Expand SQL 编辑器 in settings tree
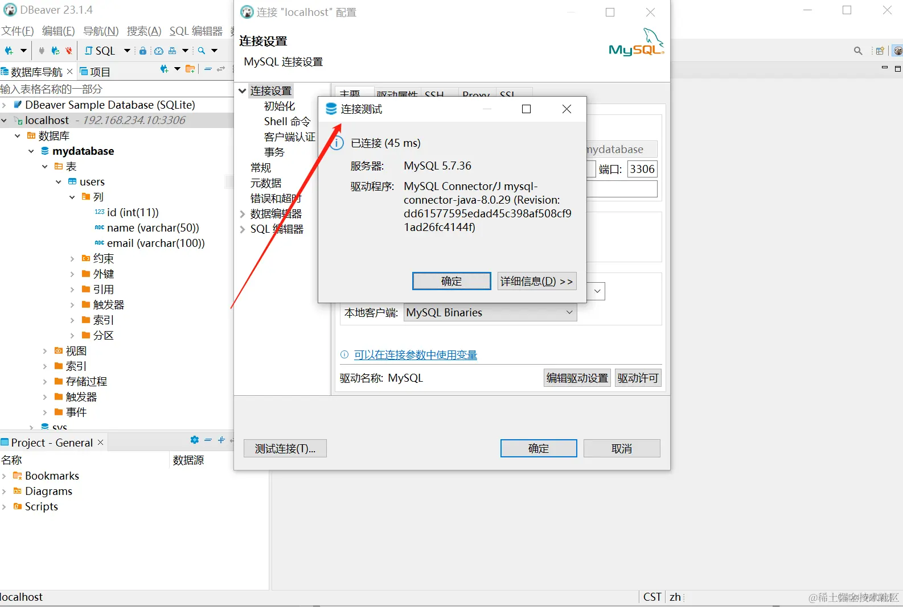The height and width of the screenshot is (607, 903). (243, 230)
